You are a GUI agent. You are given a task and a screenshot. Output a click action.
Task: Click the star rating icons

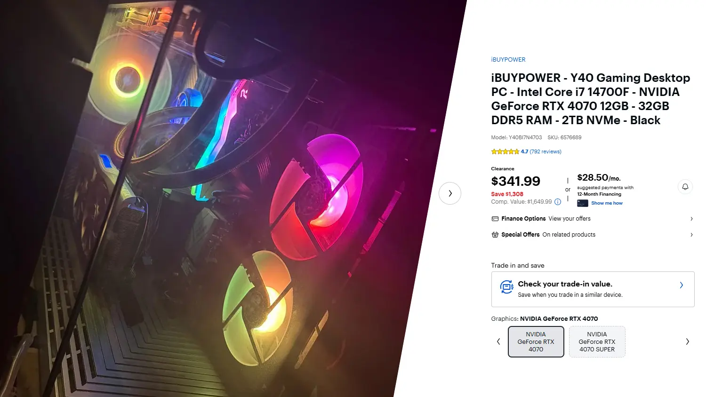(505, 151)
